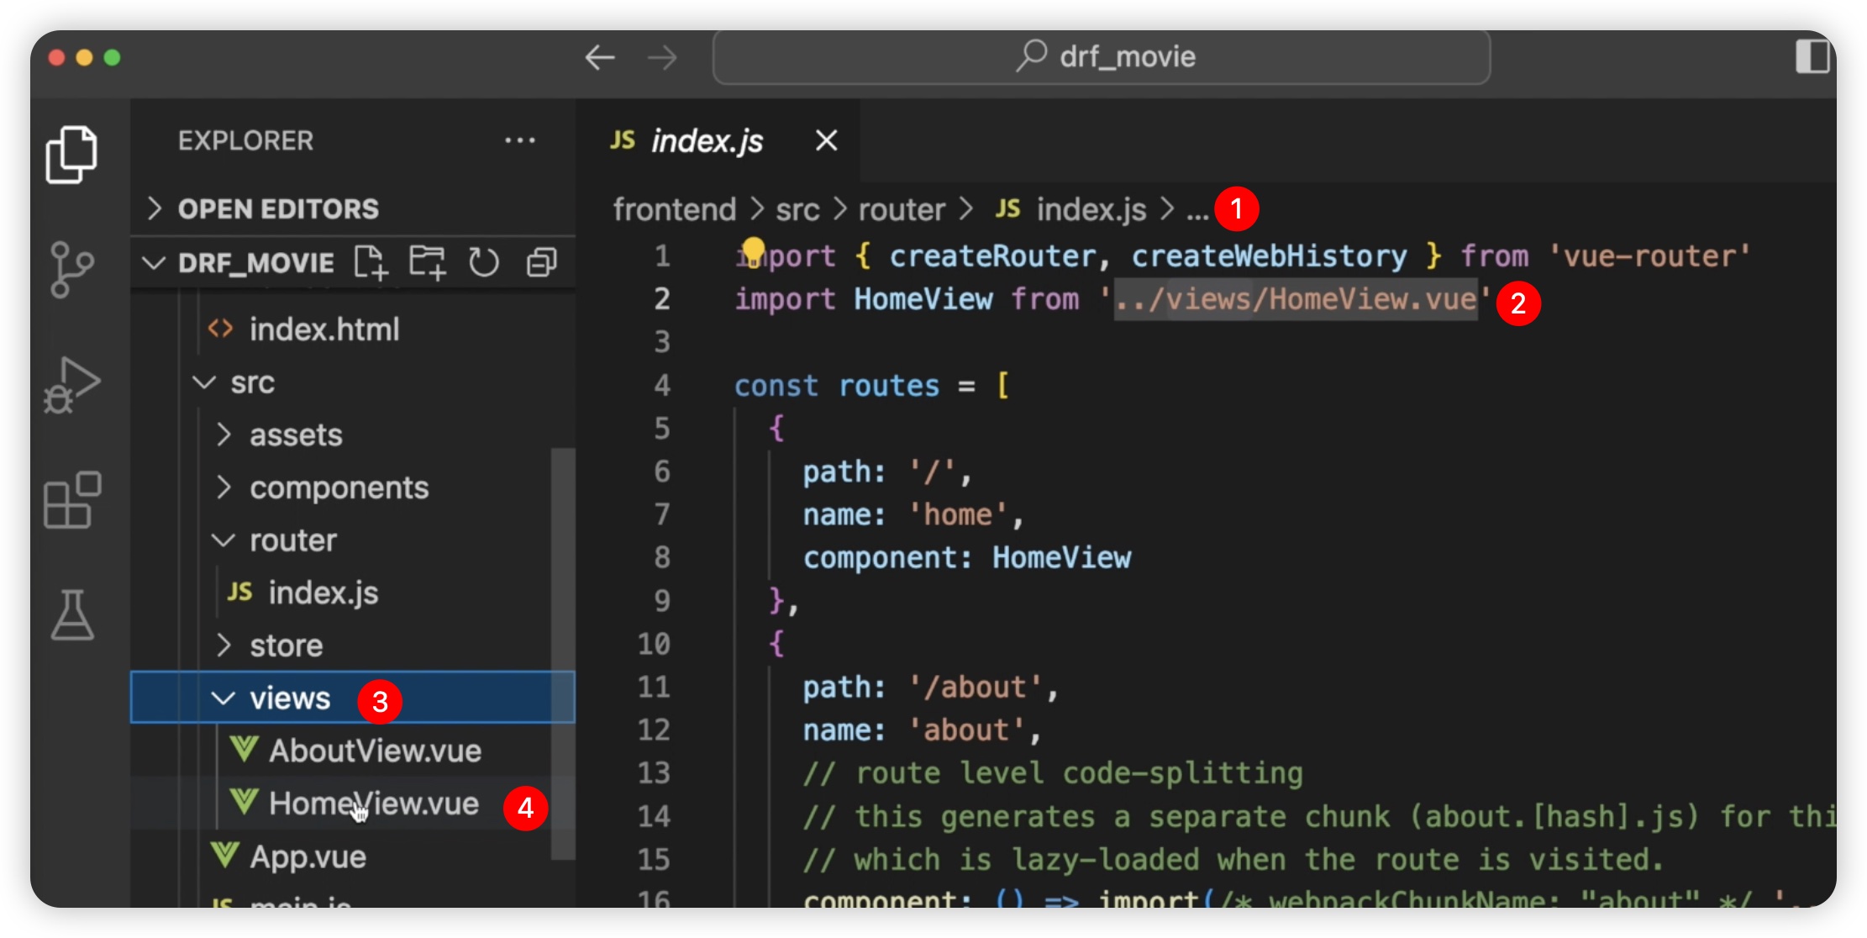The width and height of the screenshot is (1867, 938).
Task: Click index.js in the breadcrumb
Action: (1091, 208)
